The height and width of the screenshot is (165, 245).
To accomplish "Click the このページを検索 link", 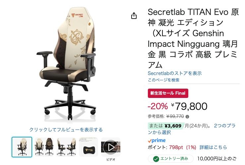I will [163, 80].
